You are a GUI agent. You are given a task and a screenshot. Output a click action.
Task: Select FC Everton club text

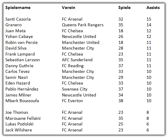(72, 101)
